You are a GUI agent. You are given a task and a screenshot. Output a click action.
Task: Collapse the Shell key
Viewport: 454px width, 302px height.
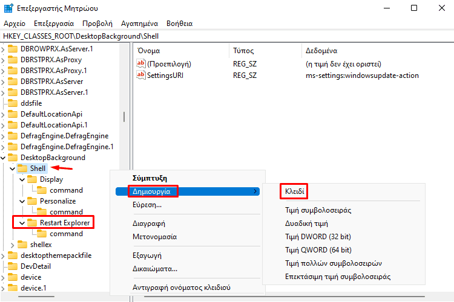(x=13, y=169)
